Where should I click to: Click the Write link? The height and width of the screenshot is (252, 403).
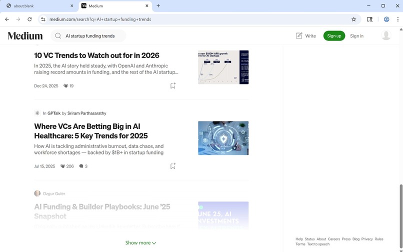[310, 36]
